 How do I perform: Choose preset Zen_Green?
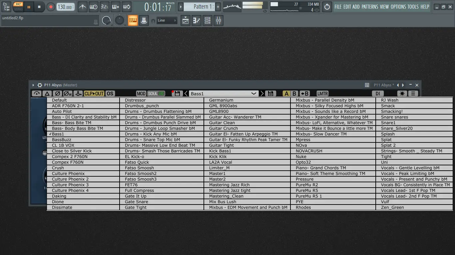414,207
